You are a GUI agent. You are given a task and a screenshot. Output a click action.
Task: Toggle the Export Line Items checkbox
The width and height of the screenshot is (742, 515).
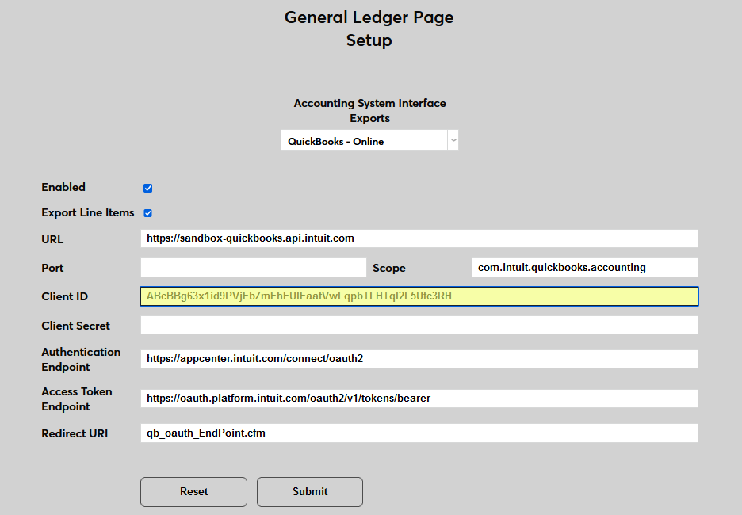pos(147,212)
